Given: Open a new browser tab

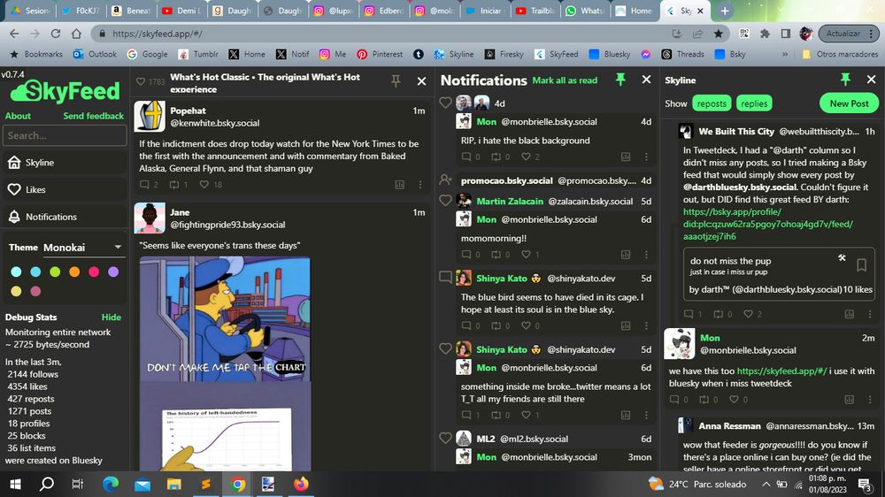Looking at the screenshot, I should point(725,11).
